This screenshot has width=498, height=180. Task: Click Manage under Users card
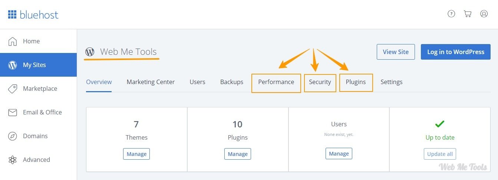339,154
